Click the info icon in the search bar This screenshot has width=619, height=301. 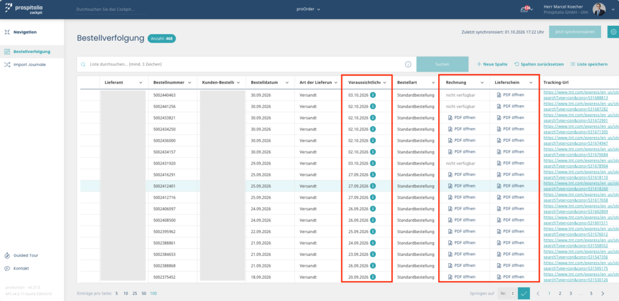pyautogui.click(x=408, y=64)
